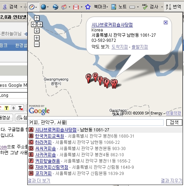Click the 이용약관 terms link on map
Image resolution: width=184 pixels, height=186 pixels.
(x=173, y=113)
